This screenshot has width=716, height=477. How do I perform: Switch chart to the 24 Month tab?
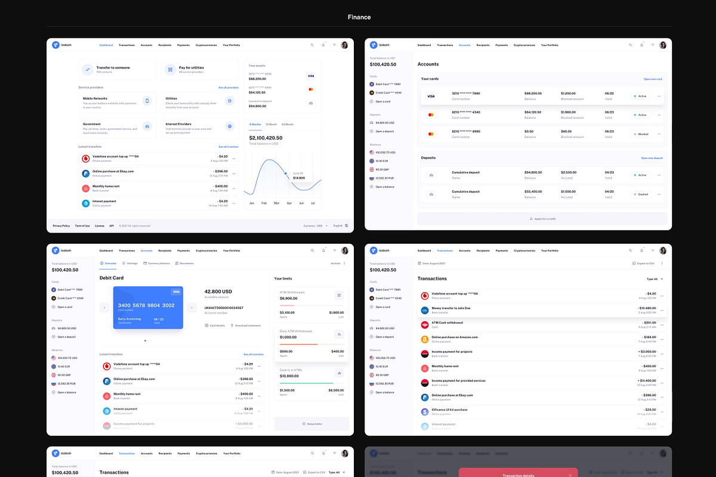[287, 124]
